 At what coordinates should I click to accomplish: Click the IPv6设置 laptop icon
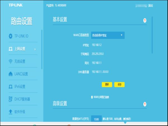pyautogui.click(x=11, y=87)
